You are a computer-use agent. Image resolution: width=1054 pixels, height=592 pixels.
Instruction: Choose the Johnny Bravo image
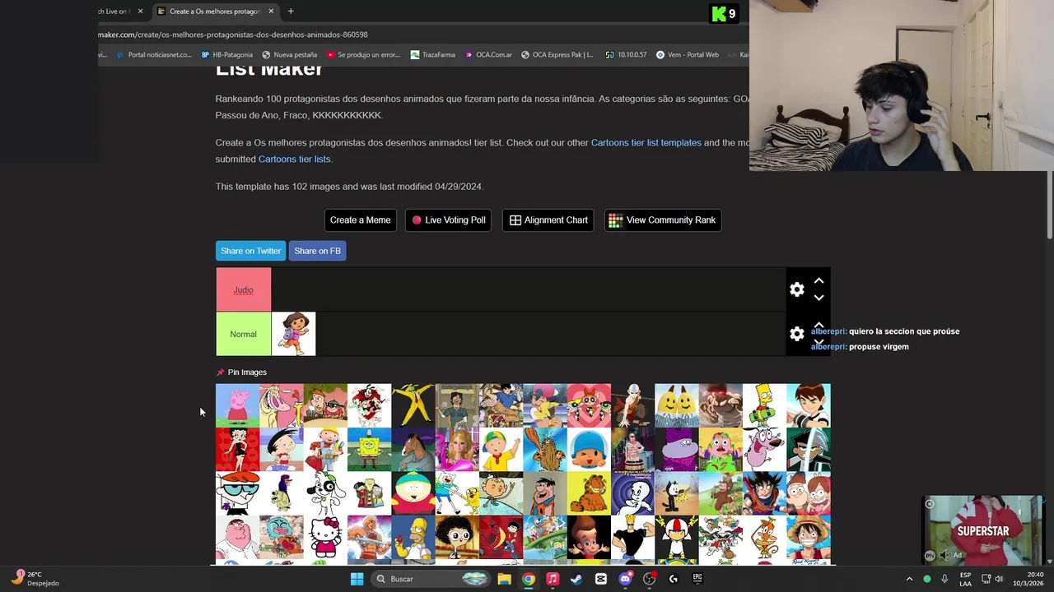pos(632,537)
